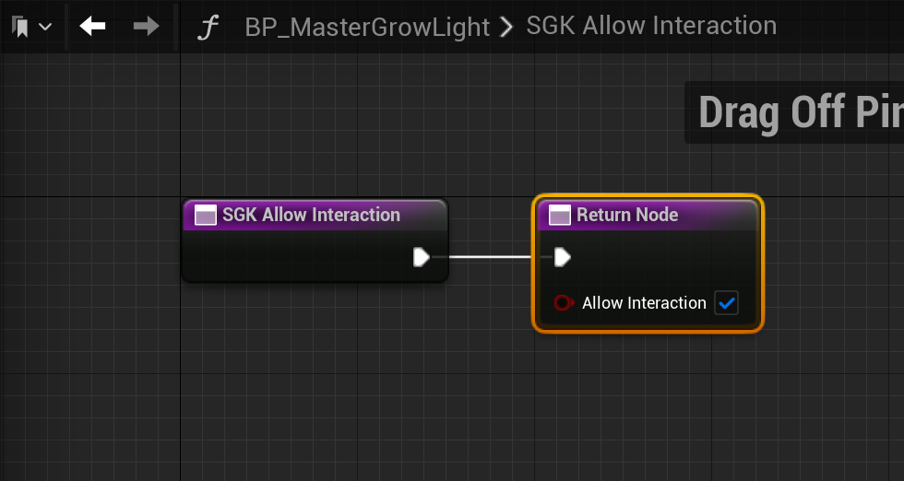Image resolution: width=904 pixels, height=481 pixels.
Task: Click the entry node's execution output pin
Action: coord(422,257)
